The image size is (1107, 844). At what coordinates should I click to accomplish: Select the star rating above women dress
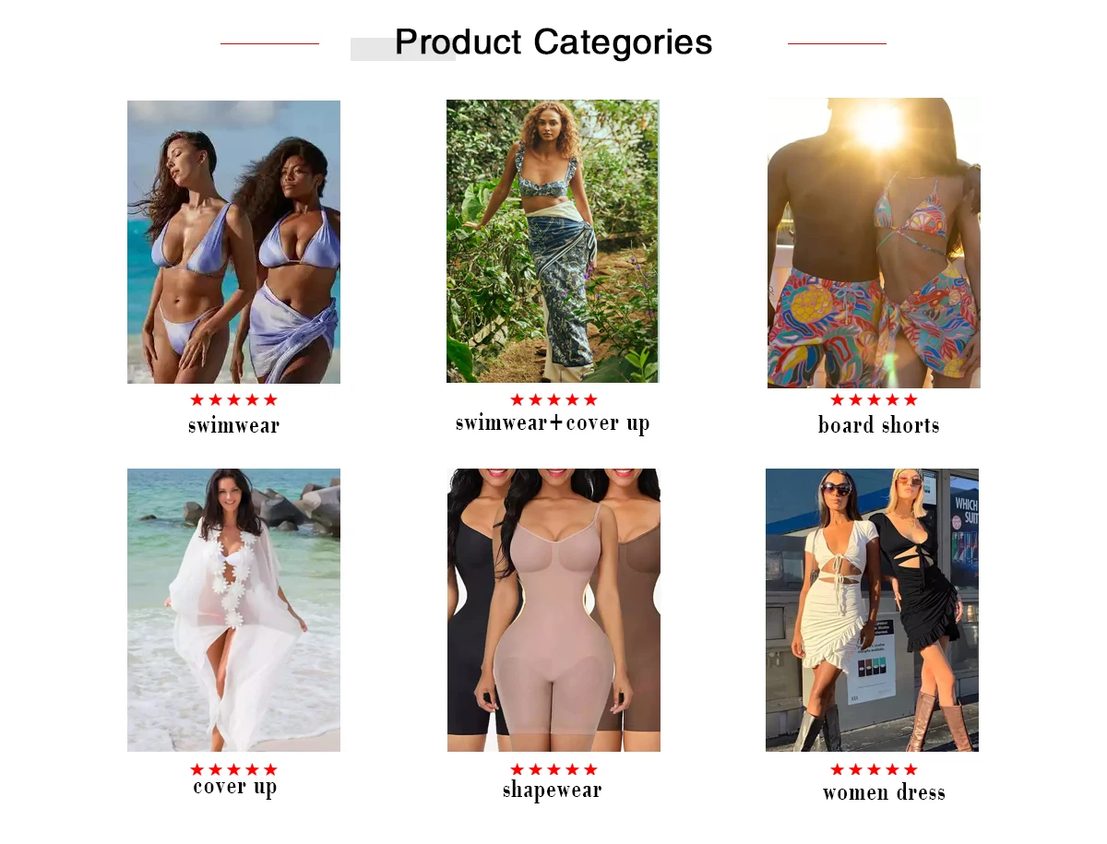point(874,769)
